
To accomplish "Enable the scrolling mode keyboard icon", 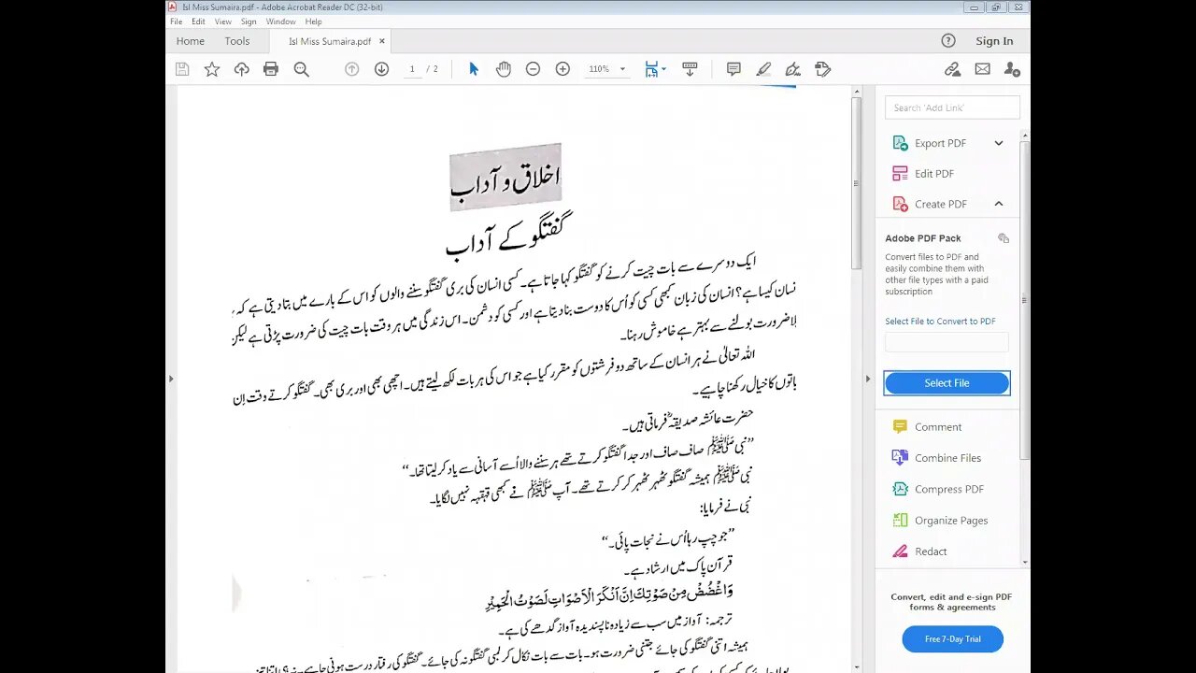I will [691, 69].
